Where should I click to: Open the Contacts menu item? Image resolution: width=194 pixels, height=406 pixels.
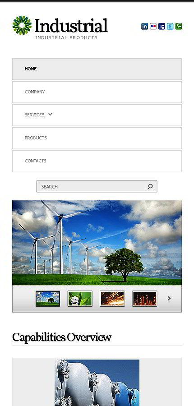(x=97, y=161)
